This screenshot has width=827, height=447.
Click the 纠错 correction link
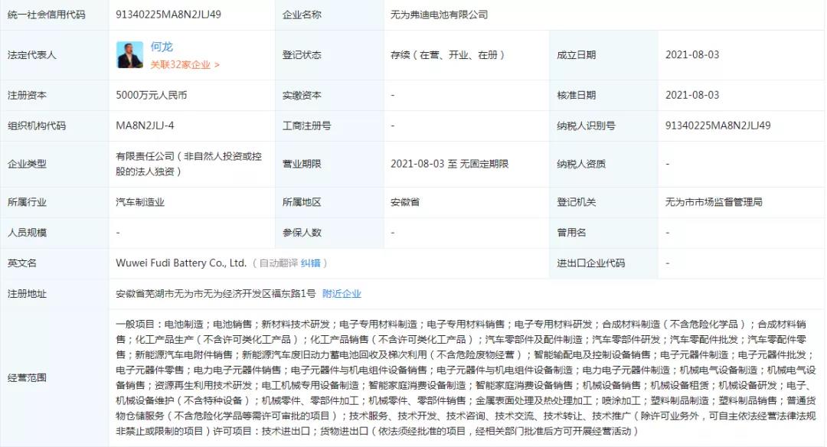pyautogui.click(x=310, y=263)
